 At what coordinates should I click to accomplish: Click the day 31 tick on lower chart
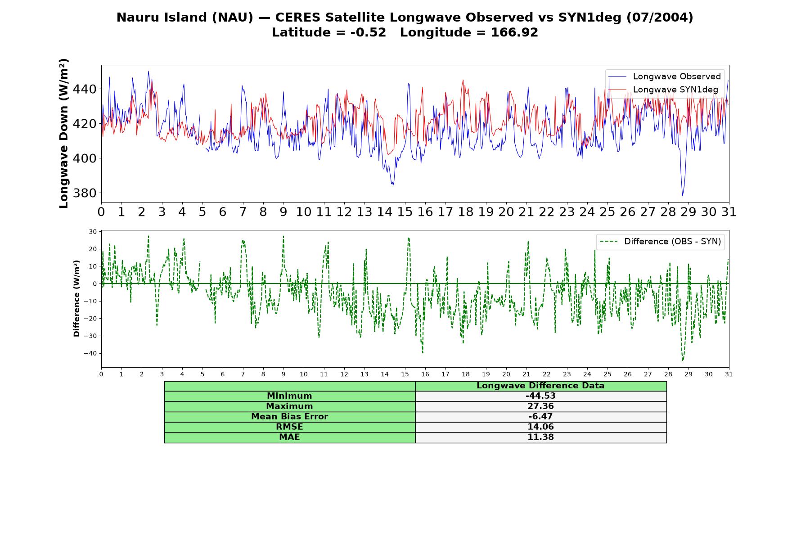coord(729,374)
